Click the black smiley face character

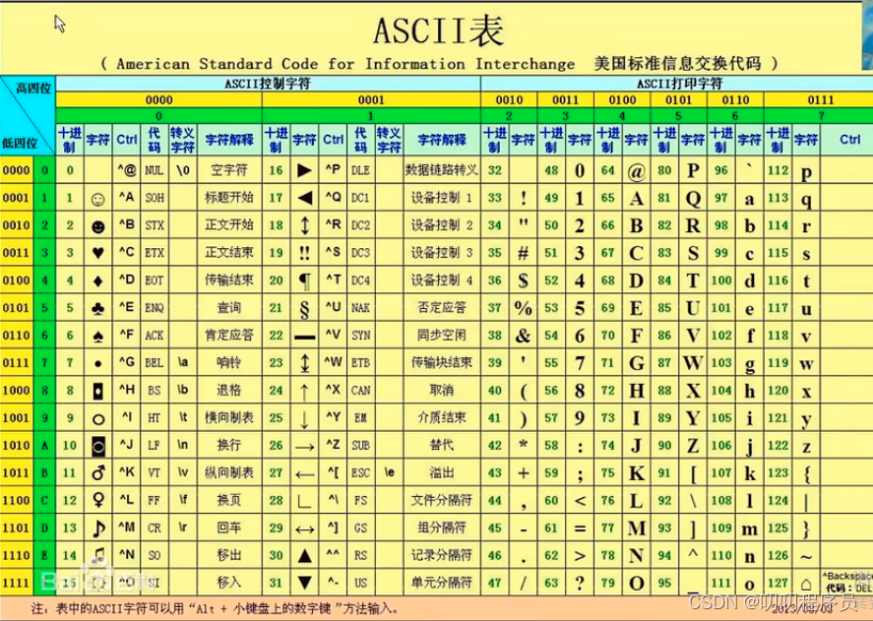pos(98,226)
